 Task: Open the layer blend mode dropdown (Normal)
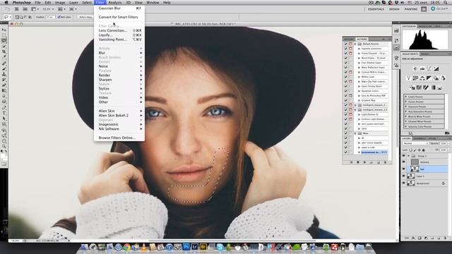[x=416, y=143]
